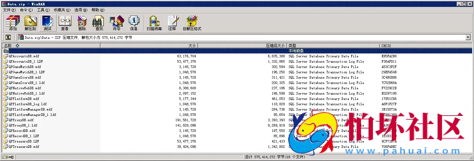Click the Add (添加) toolbar icon
This screenshot has height=161, width=474.
[x=13, y=23]
